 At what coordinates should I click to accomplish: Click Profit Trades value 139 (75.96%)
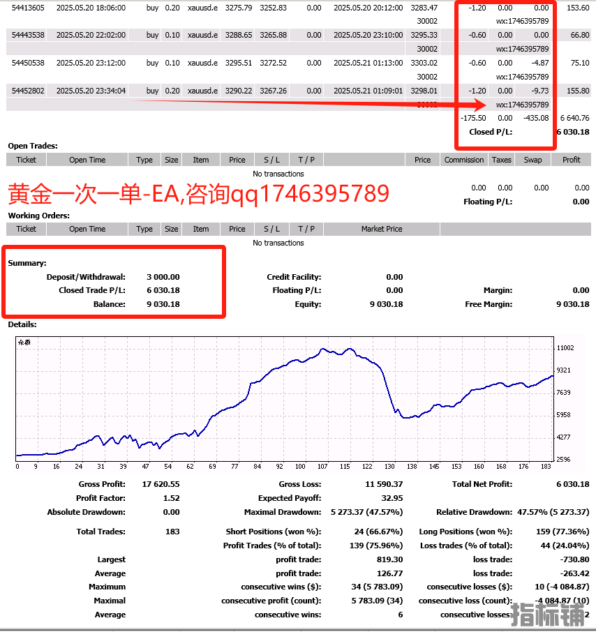point(376,546)
